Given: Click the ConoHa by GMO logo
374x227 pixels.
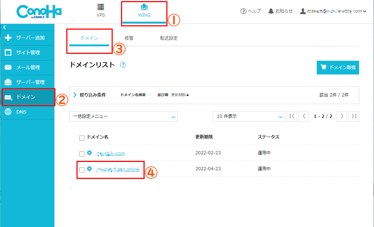Looking at the screenshot, I should click(39, 12).
